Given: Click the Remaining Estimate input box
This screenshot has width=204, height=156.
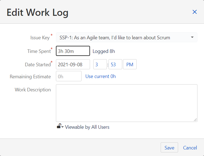Looking at the screenshot, I should tap(69, 76).
